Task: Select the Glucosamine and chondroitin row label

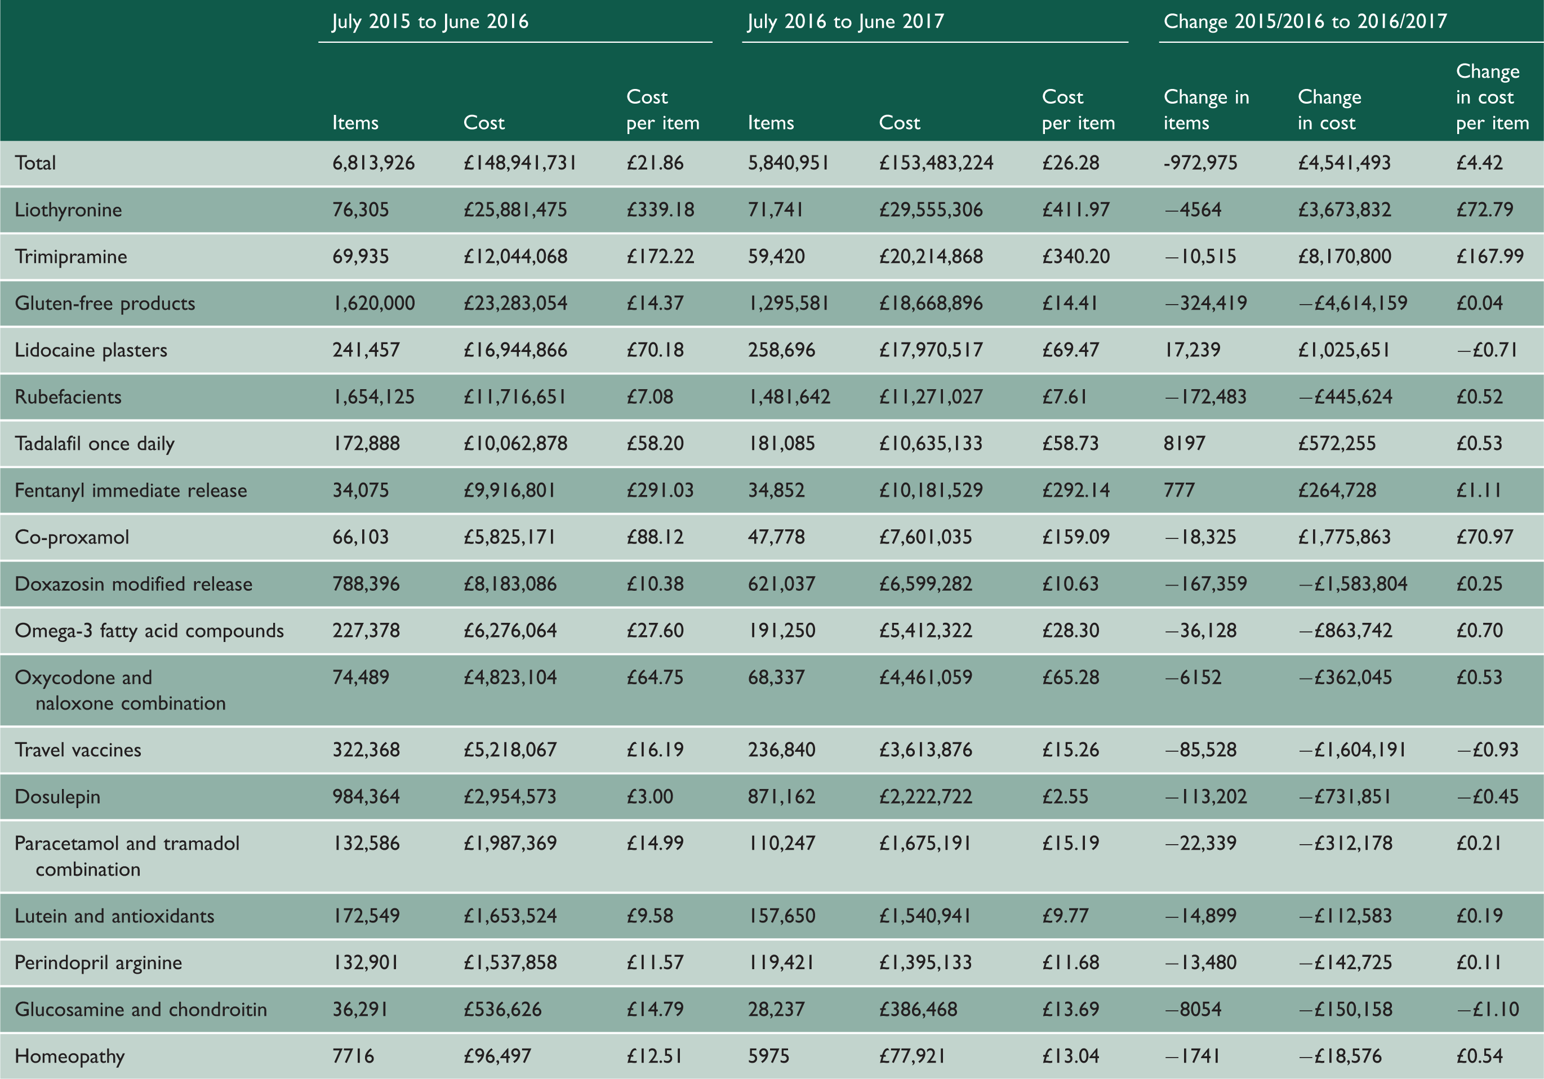Action: [141, 1009]
